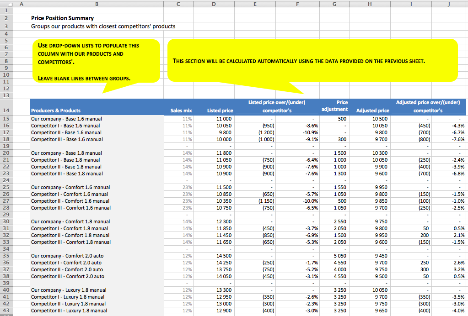468x316 pixels.
Task: Click listed price 9 800 in row 17
Action: tap(226, 132)
